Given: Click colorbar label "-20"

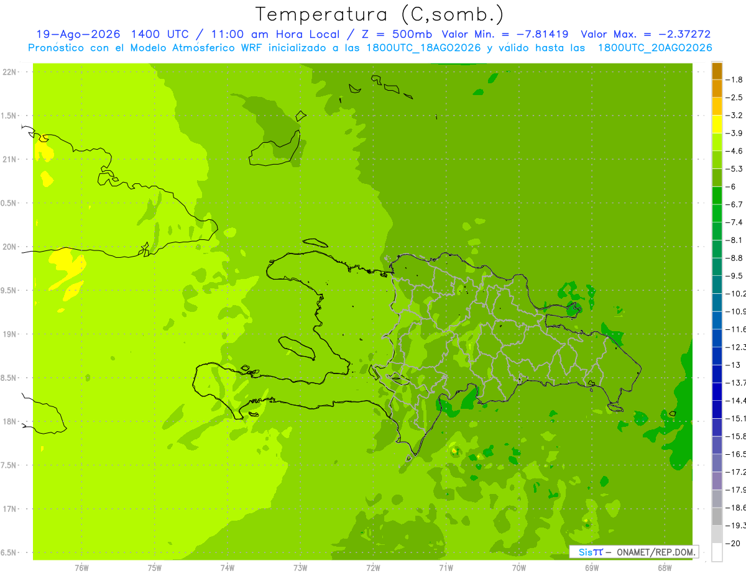Looking at the screenshot, I should 734,543.
